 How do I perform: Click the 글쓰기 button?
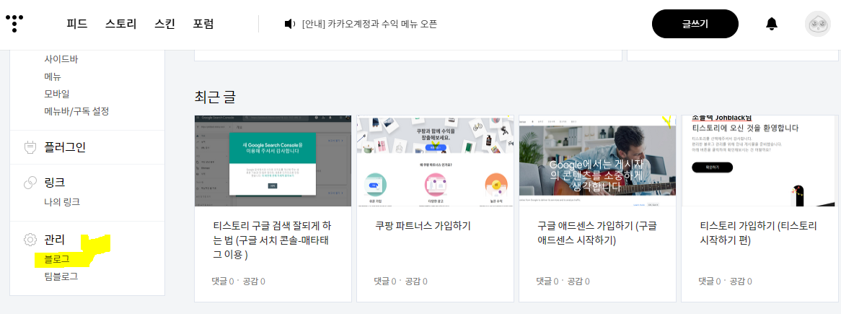695,24
